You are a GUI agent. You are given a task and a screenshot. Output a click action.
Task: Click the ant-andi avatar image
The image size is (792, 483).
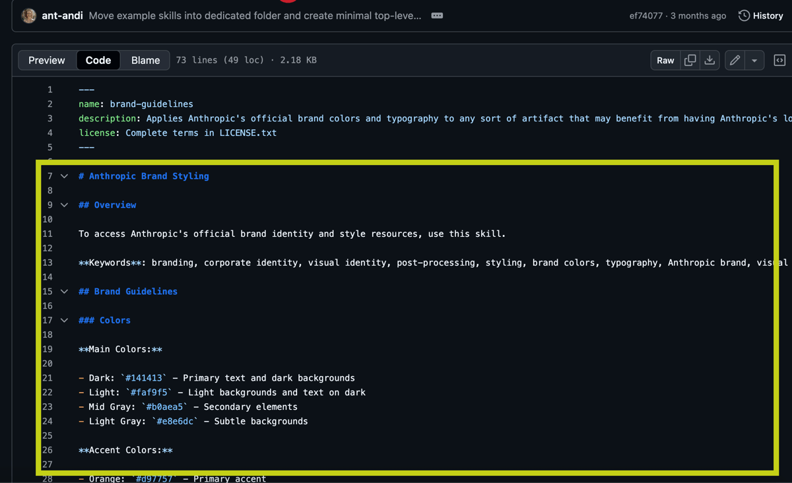pos(28,16)
